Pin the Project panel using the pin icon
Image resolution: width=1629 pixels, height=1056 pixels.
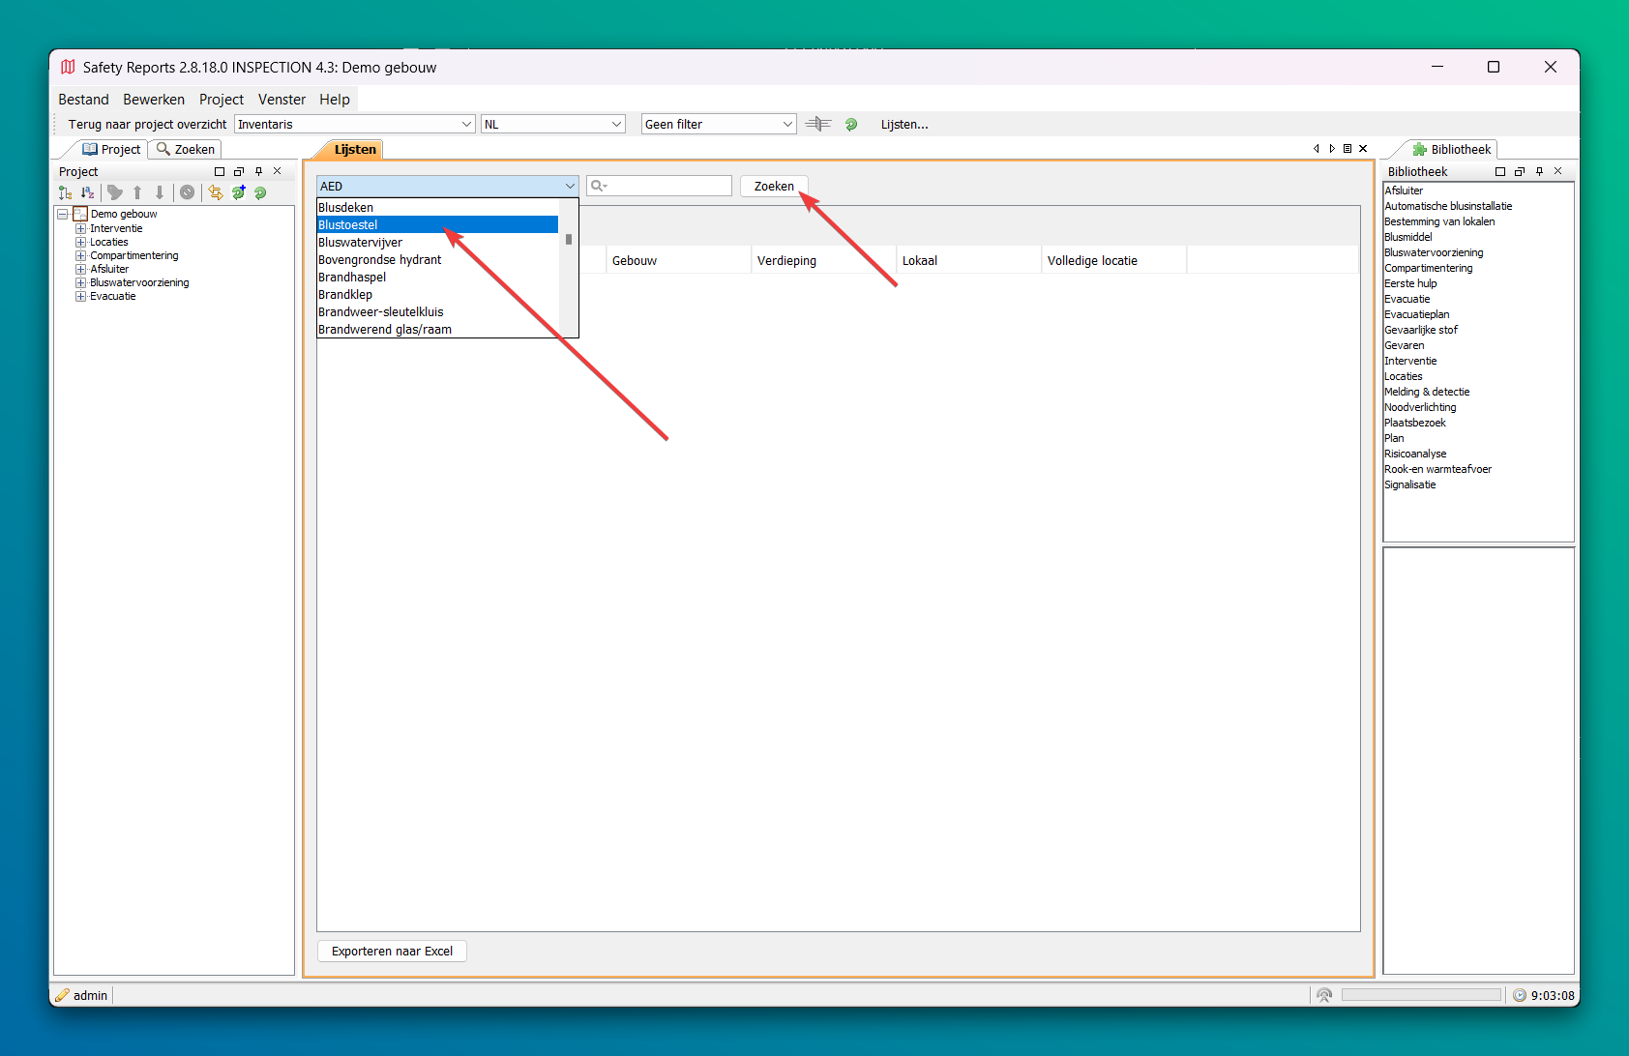pyautogui.click(x=258, y=171)
